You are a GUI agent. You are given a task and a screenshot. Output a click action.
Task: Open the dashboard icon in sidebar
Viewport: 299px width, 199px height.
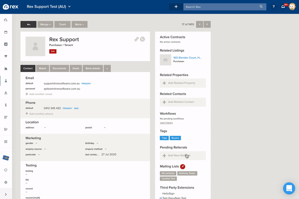tap(6, 20)
